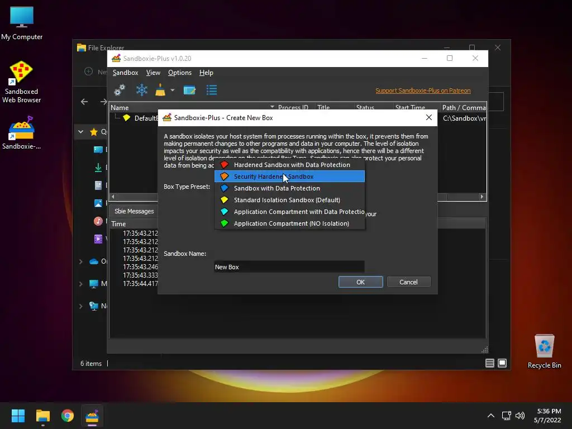572x429 pixels.
Task: Select Application Compartment (NO Isolation)
Action: pyautogui.click(x=290, y=223)
